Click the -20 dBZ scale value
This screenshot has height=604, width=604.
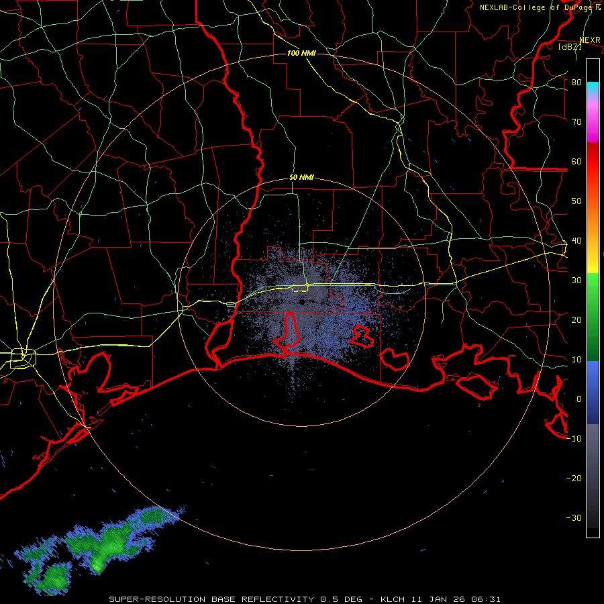point(574,479)
